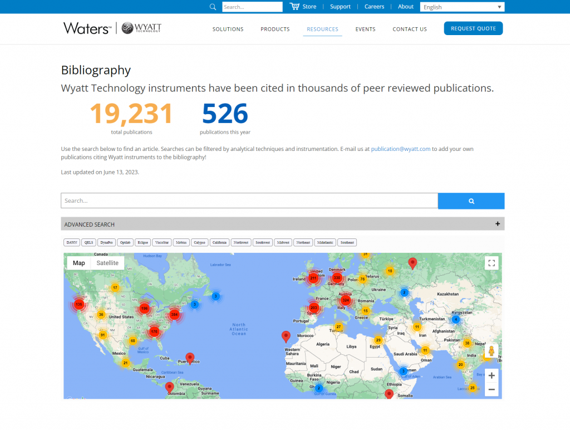The height and width of the screenshot is (430, 570).
Task: Open the Resources navigation menu
Action: coord(322,29)
